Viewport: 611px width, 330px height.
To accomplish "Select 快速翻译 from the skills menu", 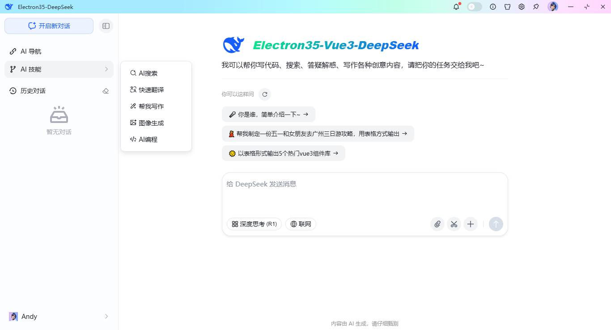I will [x=151, y=89].
